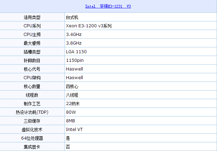Select the 3.4GHz value
The width and height of the screenshot is (217, 151).
point(74,35)
